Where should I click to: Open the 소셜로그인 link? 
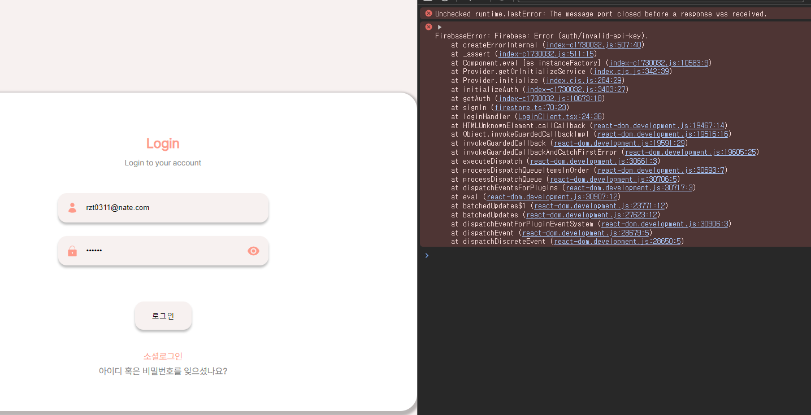[x=163, y=356]
